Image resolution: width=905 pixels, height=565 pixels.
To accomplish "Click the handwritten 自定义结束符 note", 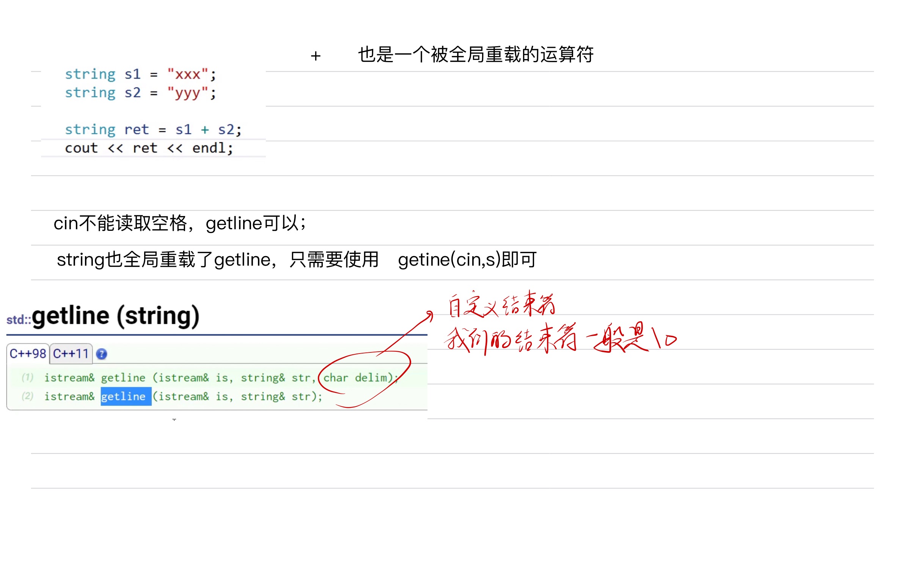I will click(x=501, y=305).
